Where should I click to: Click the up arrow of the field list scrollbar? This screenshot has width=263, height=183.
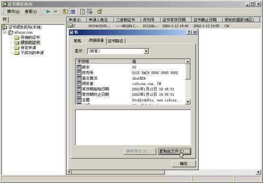click(188, 61)
